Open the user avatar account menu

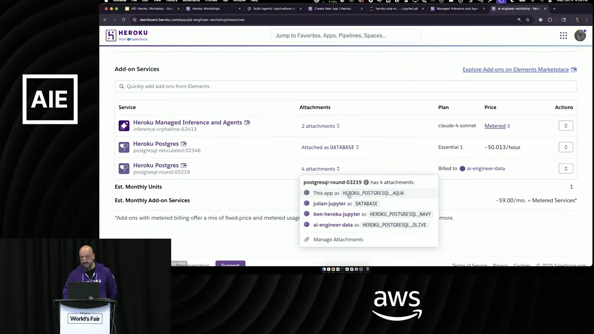click(x=580, y=35)
